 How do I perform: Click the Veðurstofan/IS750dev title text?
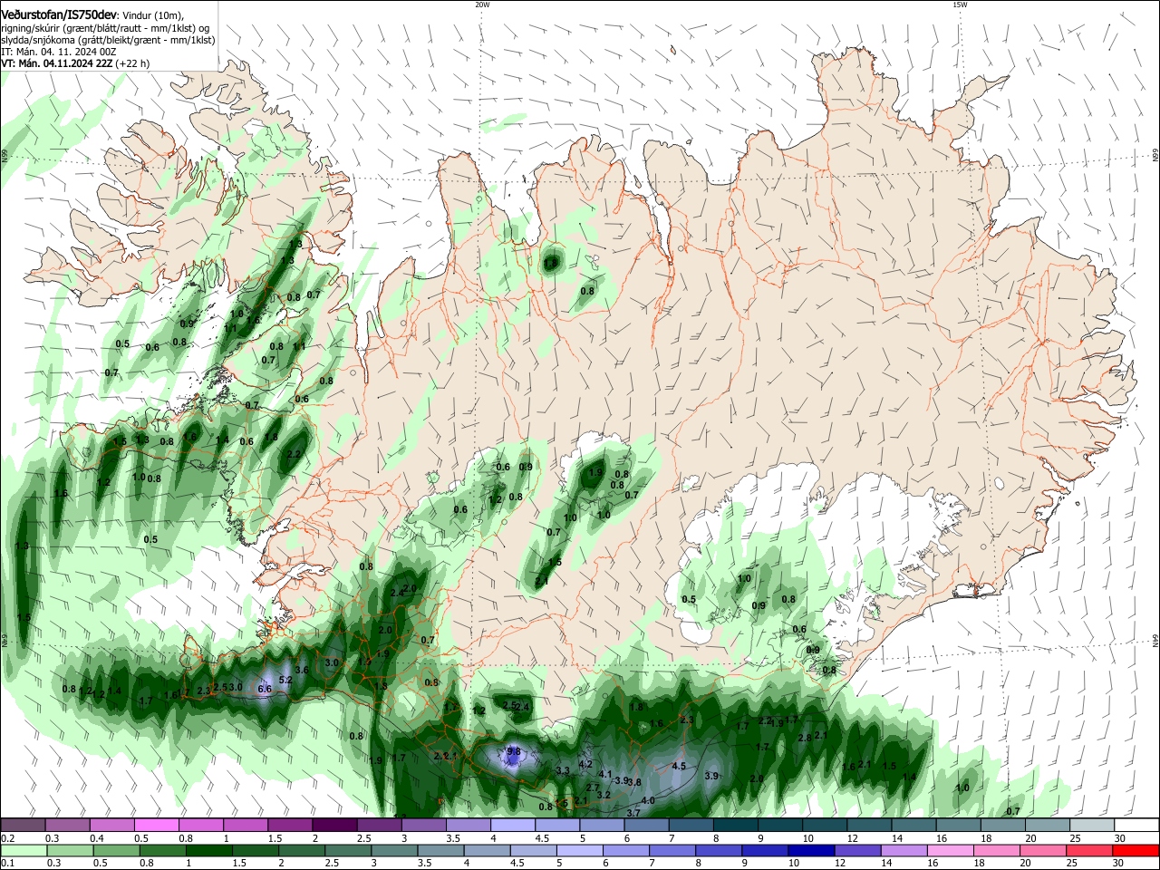pos(59,14)
